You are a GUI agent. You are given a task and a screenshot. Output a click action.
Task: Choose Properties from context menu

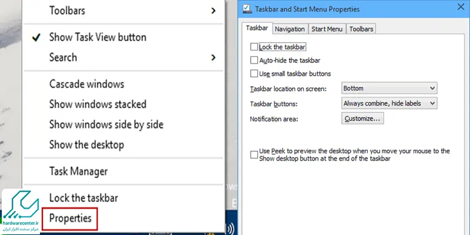coord(70,219)
